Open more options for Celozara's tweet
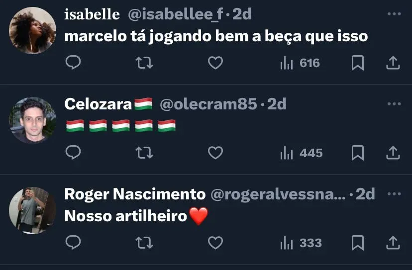412x270 pixels. coord(394,104)
